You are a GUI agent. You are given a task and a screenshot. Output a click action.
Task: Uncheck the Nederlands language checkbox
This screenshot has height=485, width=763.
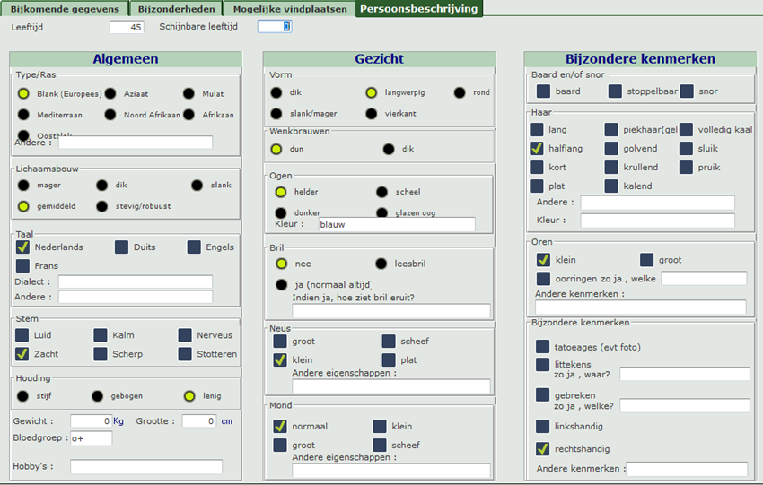pos(23,247)
